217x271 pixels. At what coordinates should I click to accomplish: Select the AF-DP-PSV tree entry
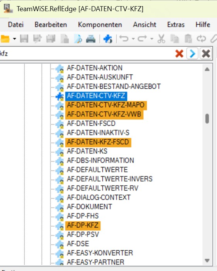(83, 234)
